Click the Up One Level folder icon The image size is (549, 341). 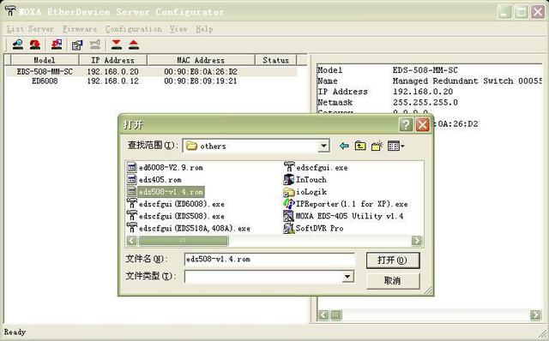360,146
